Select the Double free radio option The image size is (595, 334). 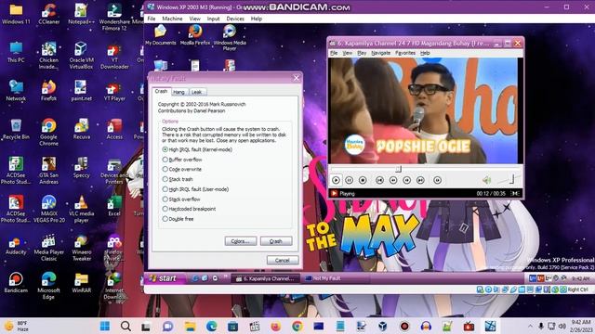[x=178, y=219]
